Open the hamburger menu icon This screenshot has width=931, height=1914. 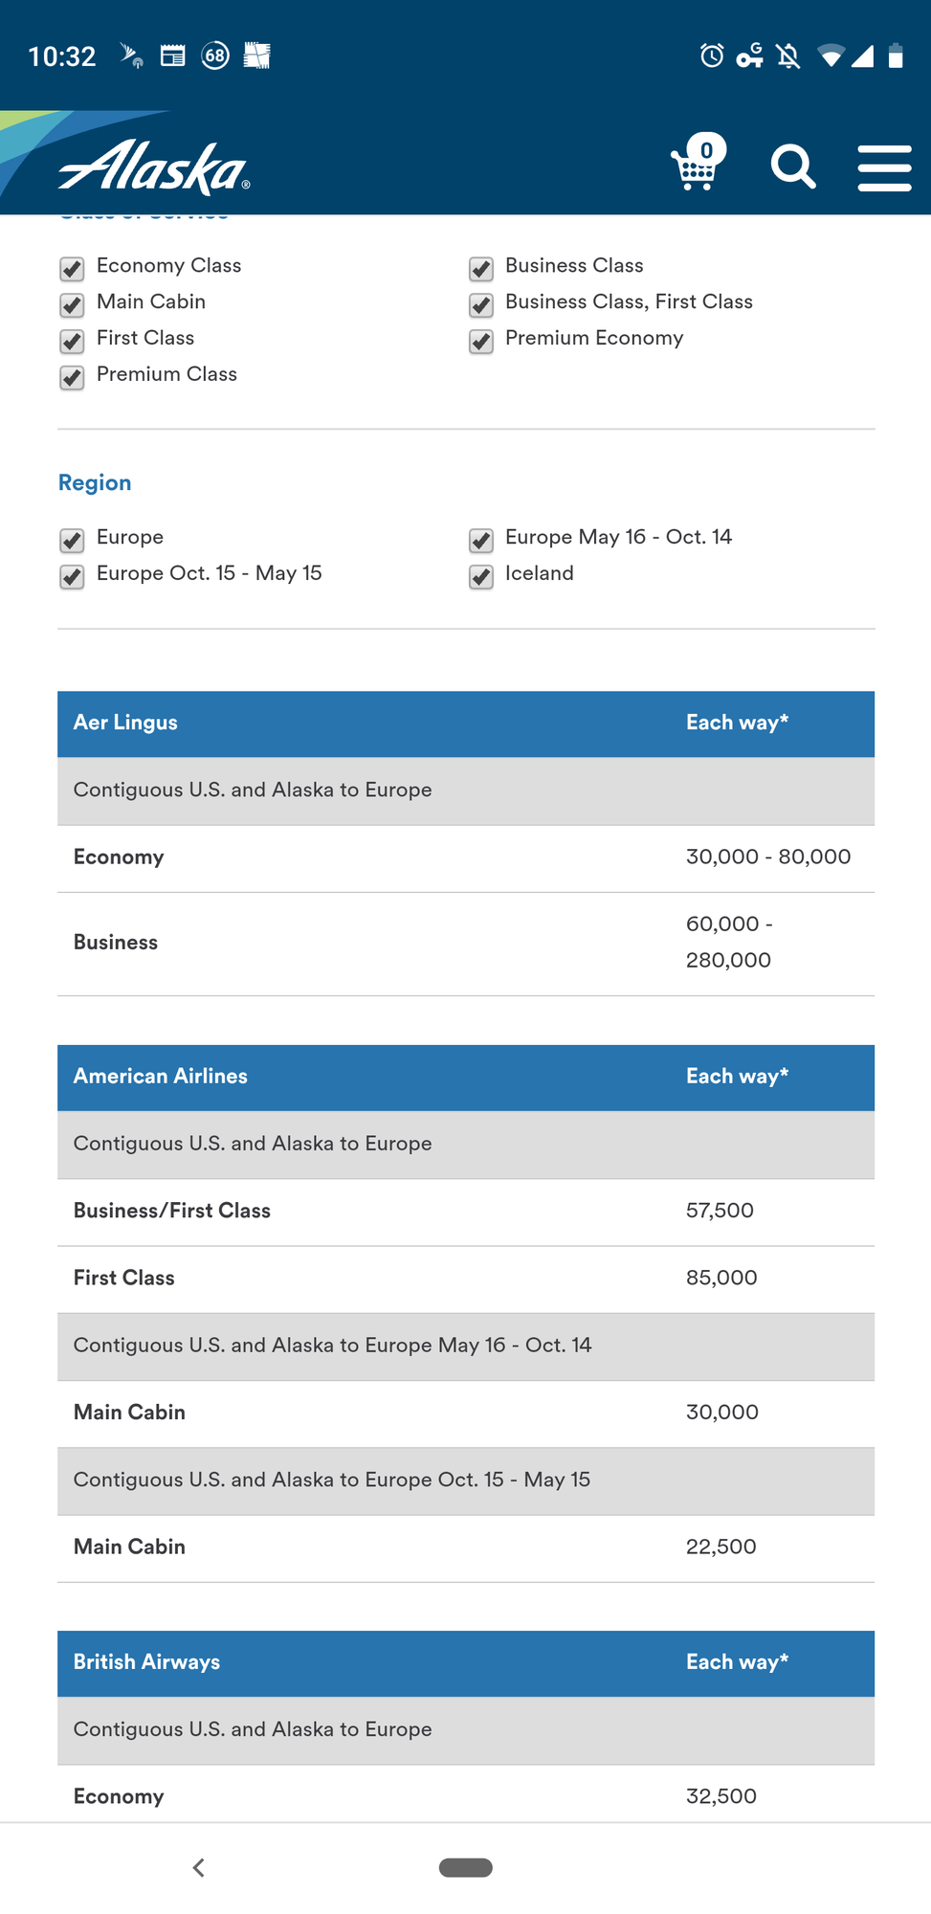click(x=884, y=167)
